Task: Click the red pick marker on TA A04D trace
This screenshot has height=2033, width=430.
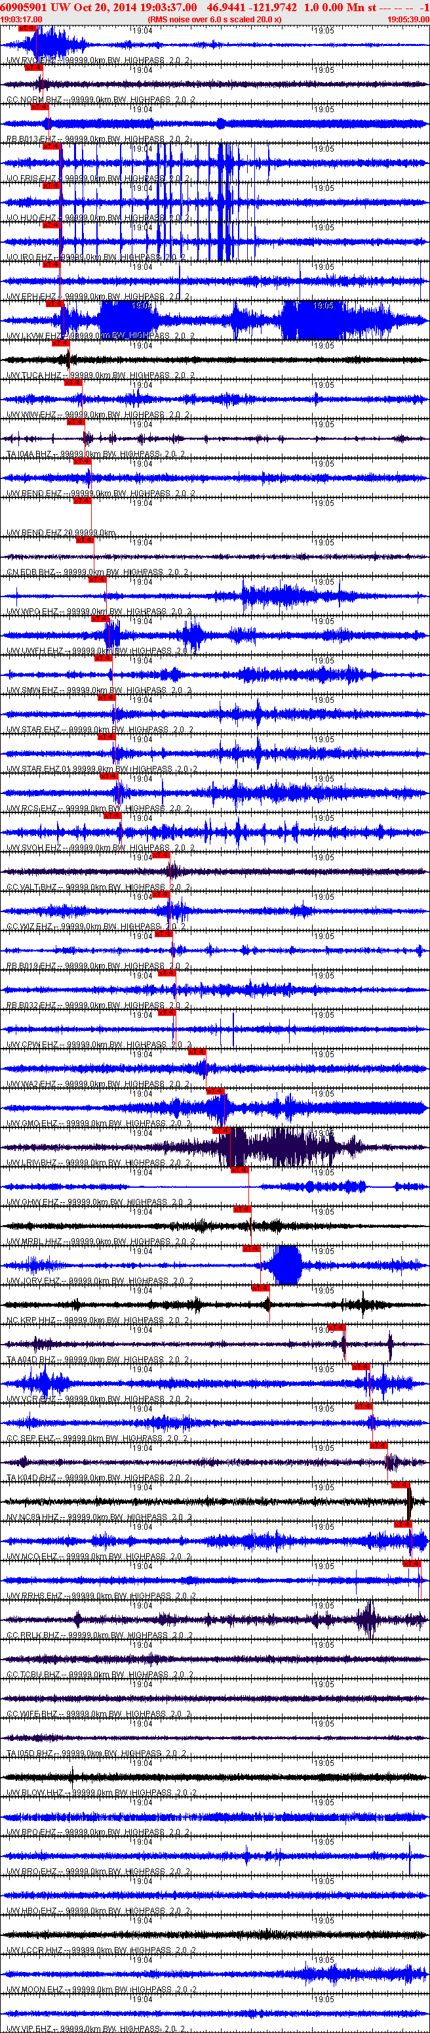Action: (x=336, y=1328)
